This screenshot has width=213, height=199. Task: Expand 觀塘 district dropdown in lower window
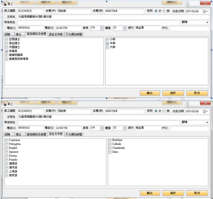click(207, 122)
